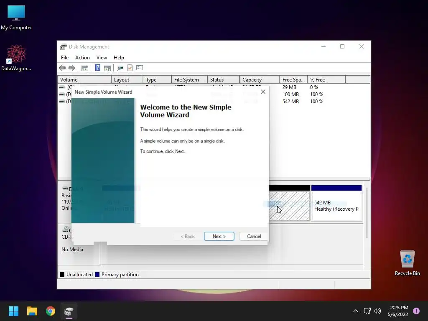Open the Recycle Bin desktop icon

(407, 263)
